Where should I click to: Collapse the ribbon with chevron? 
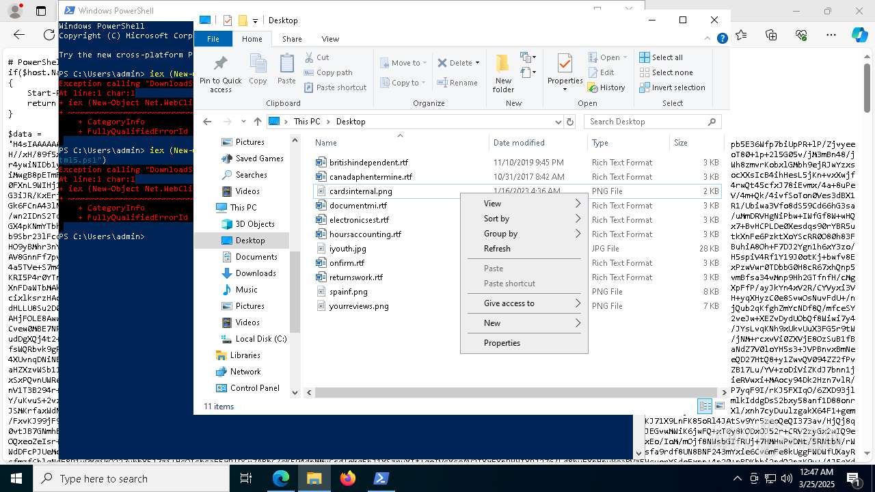pyautogui.click(x=708, y=39)
